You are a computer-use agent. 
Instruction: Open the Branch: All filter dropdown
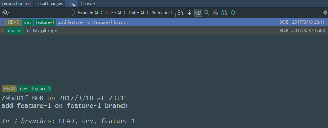pos(91,13)
